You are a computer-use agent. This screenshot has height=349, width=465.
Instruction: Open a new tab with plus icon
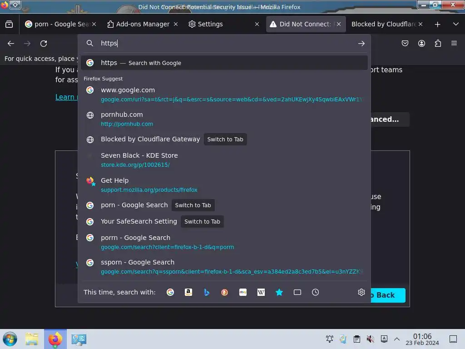(x=437, y=25)
